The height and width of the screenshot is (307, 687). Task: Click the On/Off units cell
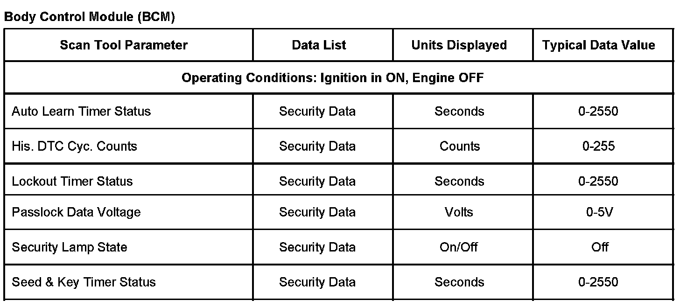point(459,247)
